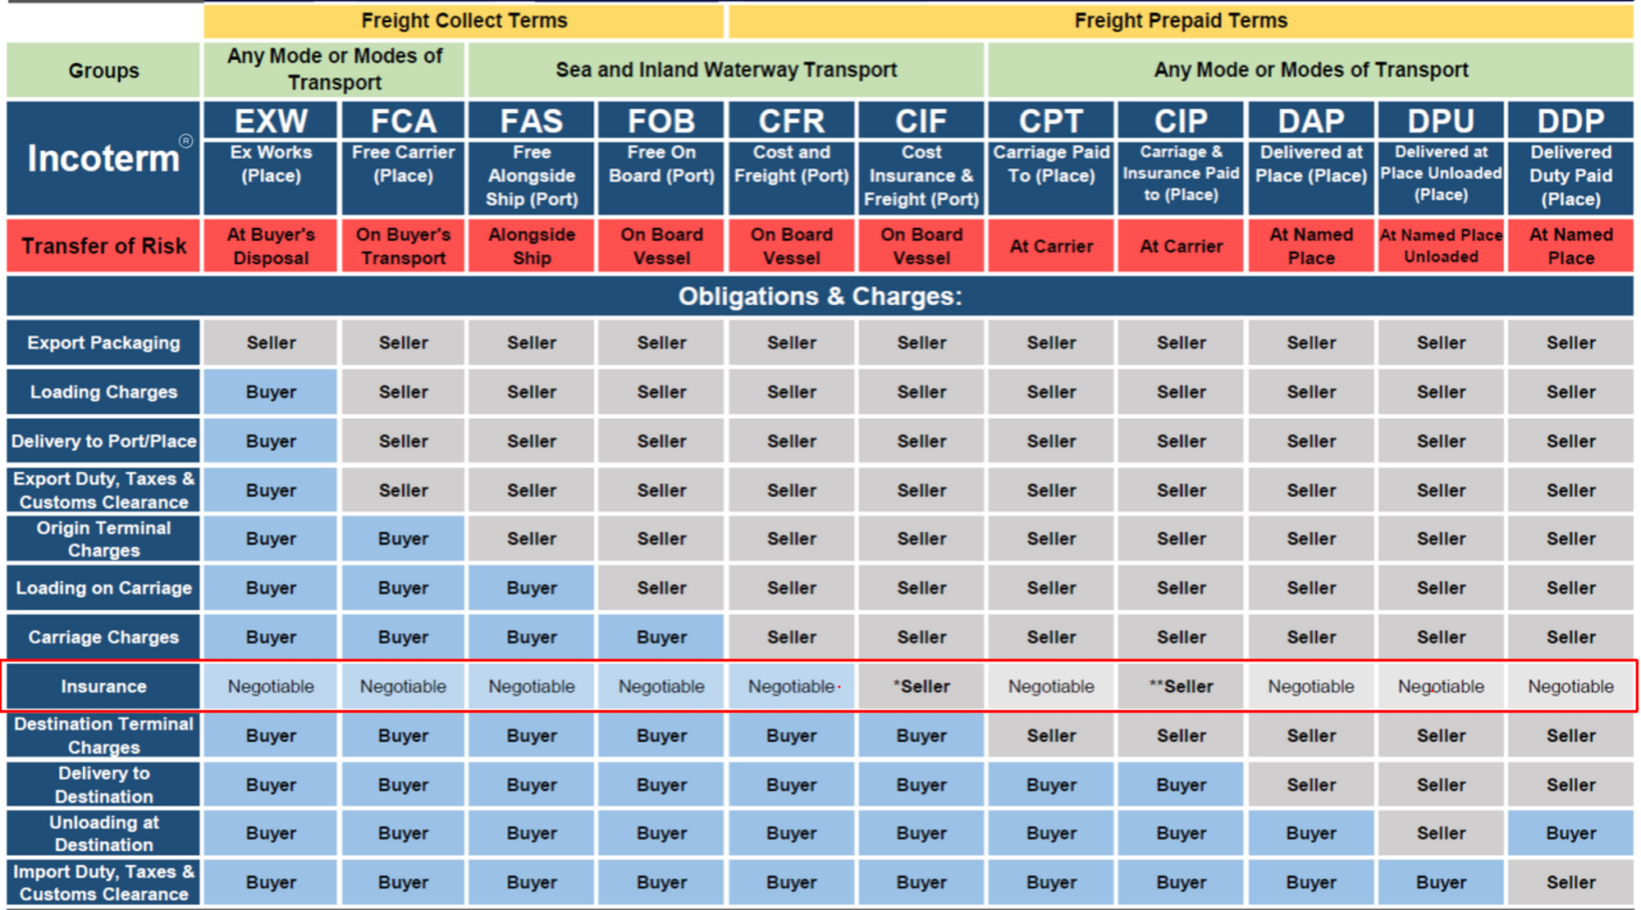Click Seller in Delivery to Destination DAP cell
Viewport: 1641px width, 910px height.
coord(1311,785)
